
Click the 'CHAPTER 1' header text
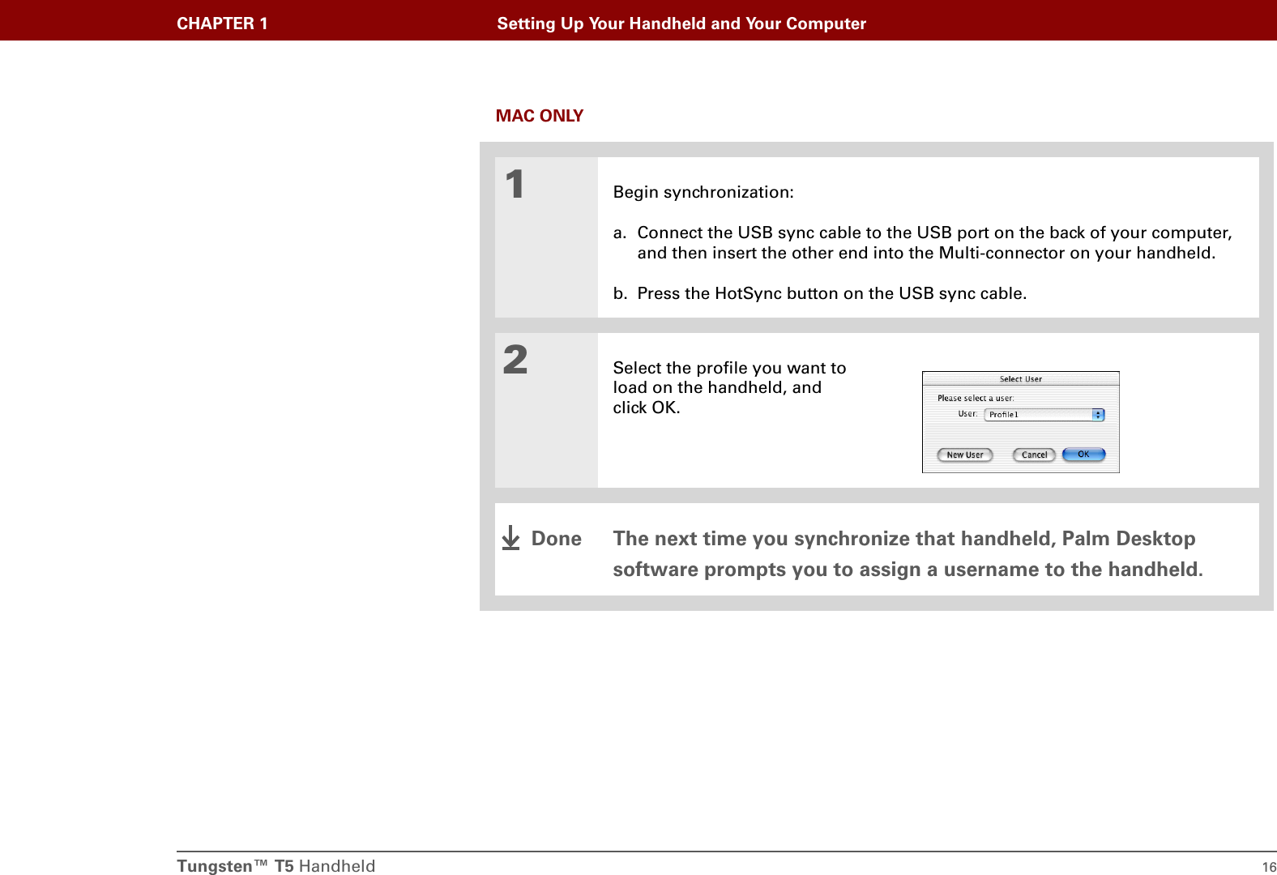[222, 23]
